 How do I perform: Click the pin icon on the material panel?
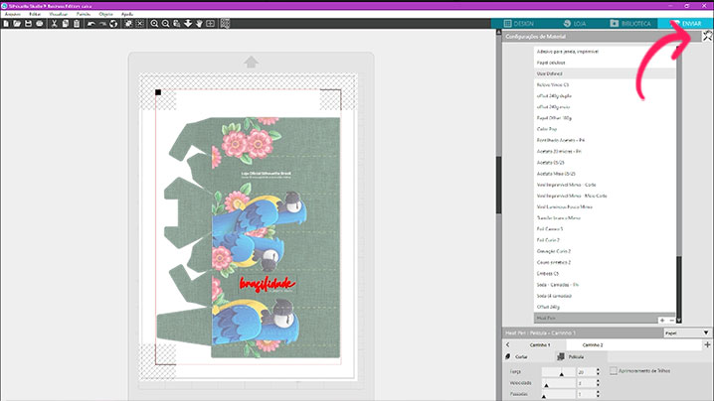pyautogui.click(x=707, y=36)
